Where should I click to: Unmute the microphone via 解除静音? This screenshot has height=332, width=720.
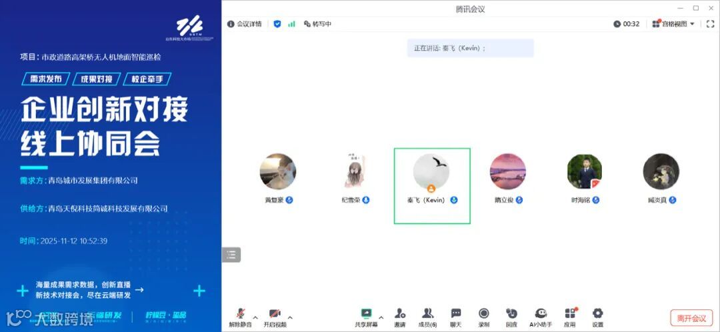[240, 318]
